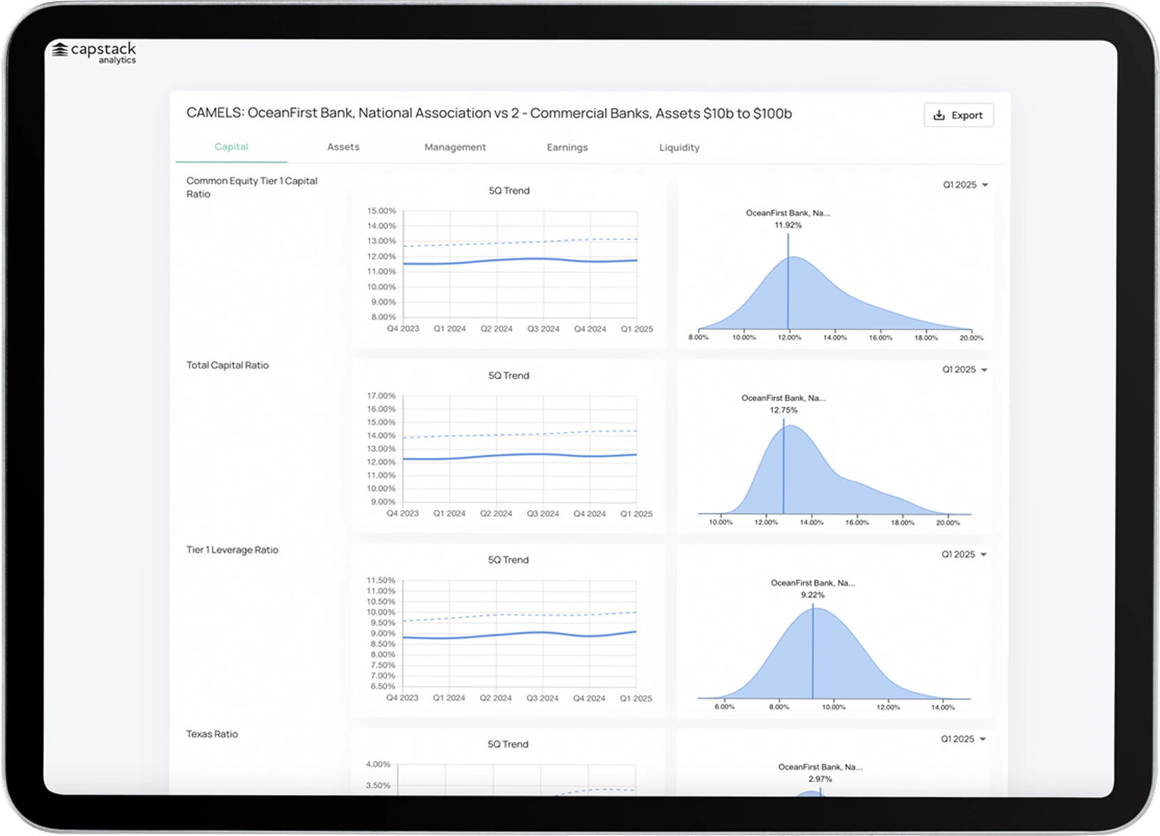Click the Texas Ratio 5Q Trend chart title
1160x836 pixels.
(508, 745)
